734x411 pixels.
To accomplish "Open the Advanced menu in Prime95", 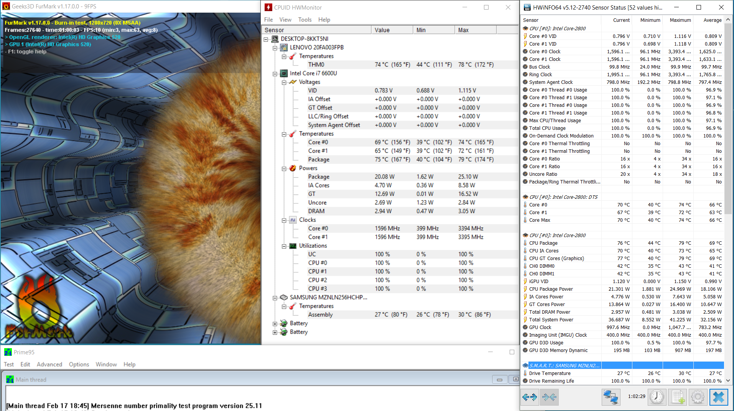I will pos(49,364).
